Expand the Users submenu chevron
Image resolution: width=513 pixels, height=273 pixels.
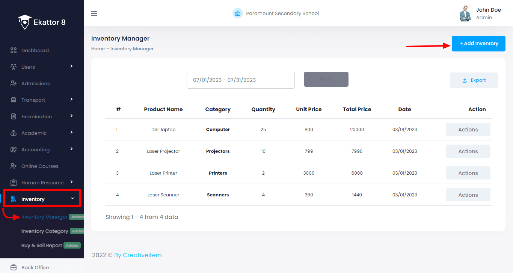pyautogui.click(x=71, y=66)
